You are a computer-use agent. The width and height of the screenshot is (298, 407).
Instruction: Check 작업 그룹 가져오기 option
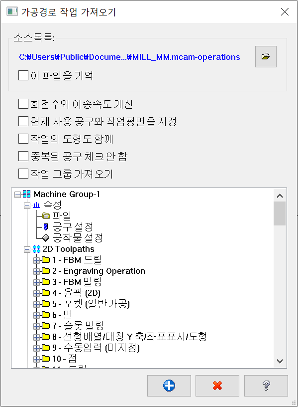pos(23,174)
